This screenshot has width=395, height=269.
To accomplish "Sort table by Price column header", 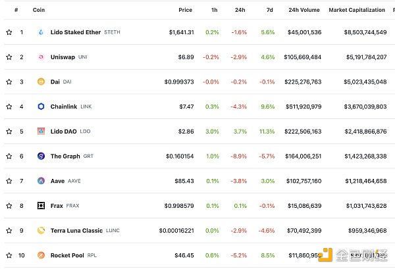I will 185,10.
